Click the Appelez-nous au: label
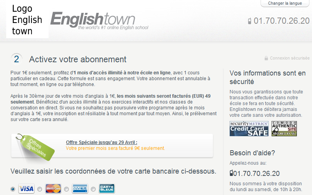The width and height of the screenshot is (312, 195). tap(248, 163)
